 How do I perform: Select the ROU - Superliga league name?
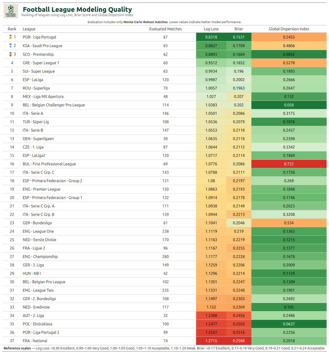(36, 88)
